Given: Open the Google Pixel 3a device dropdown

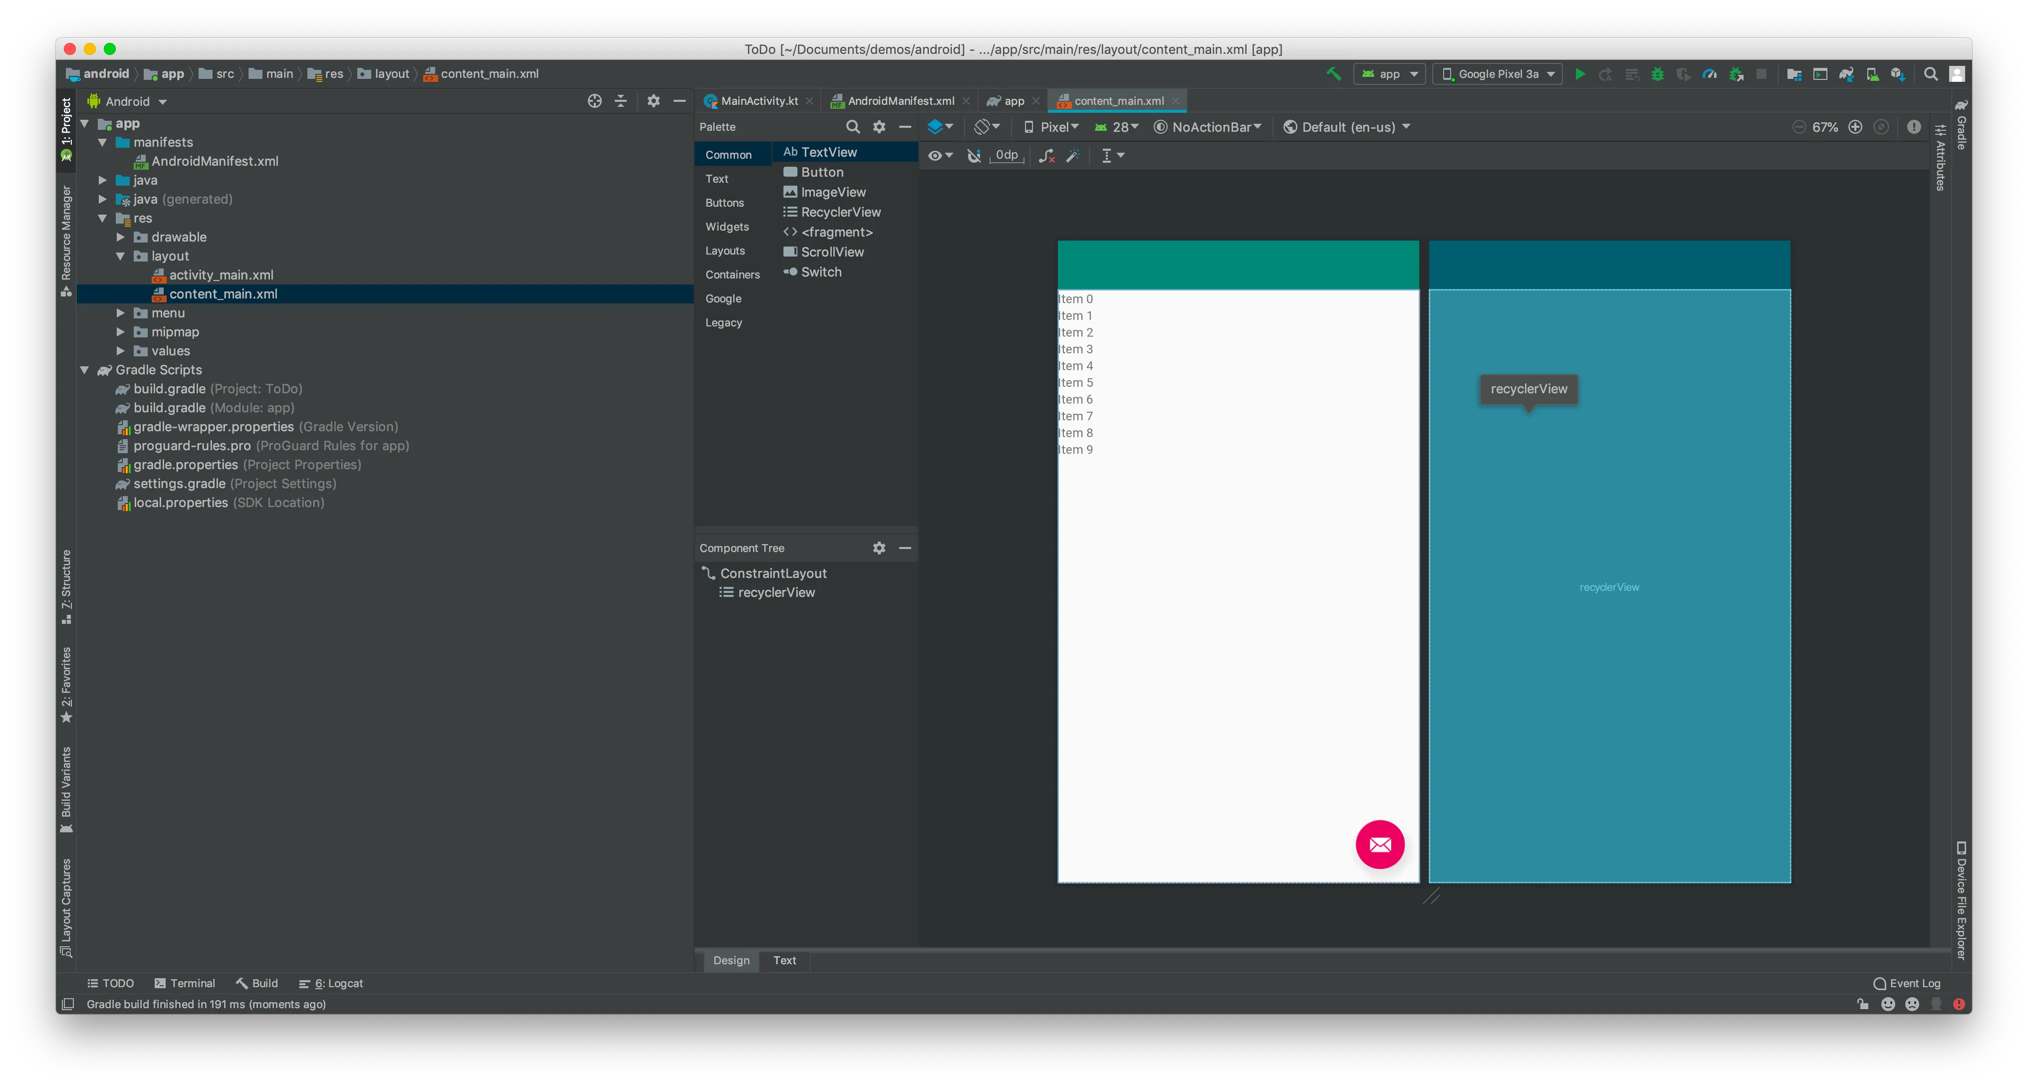Looking at the screenshot, I should [x=1498, y=74].
